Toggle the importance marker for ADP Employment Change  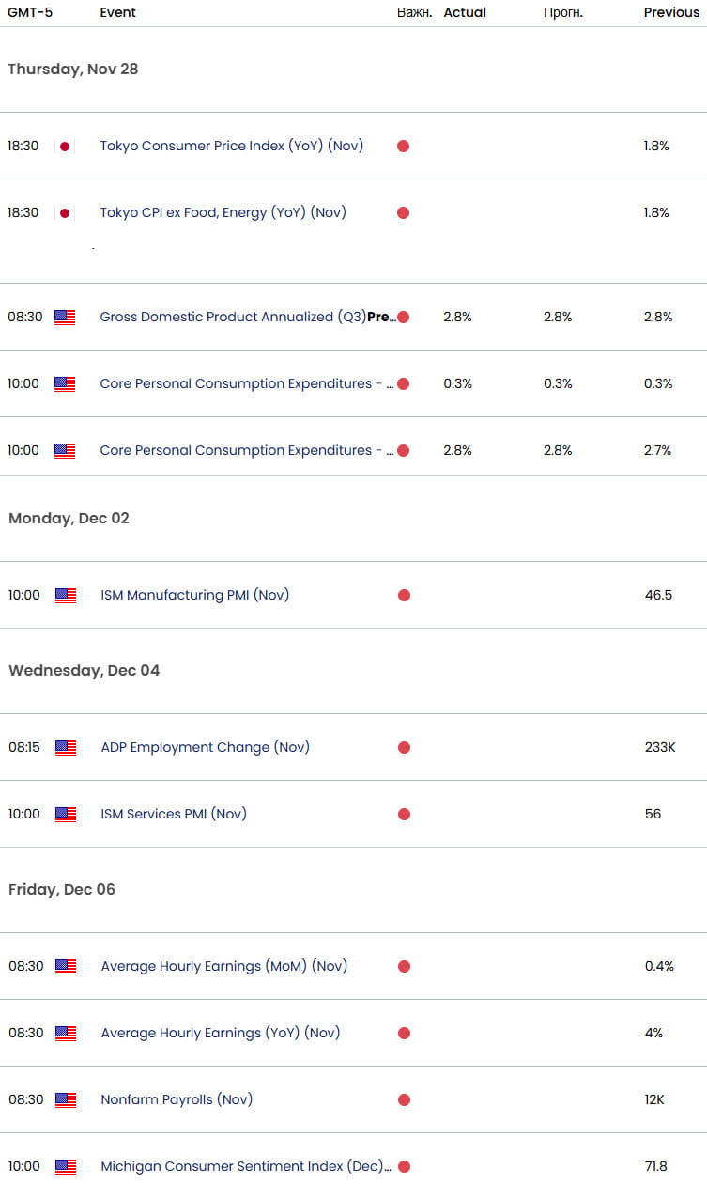click(404, 747)
